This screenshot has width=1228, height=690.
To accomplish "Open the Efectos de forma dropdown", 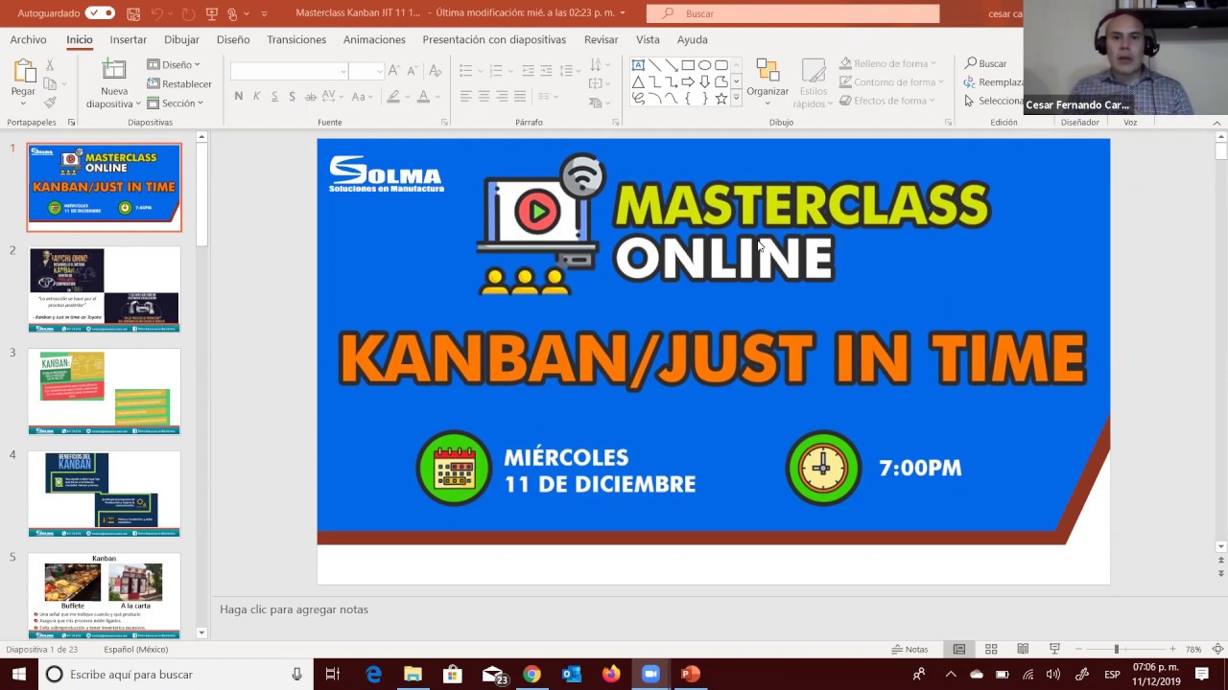I will pos(886,101).
